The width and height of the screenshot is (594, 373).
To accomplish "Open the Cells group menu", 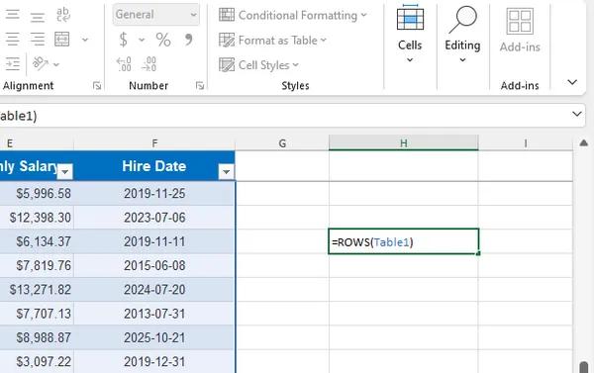I will pyautogui.click(x=410, y=34).
